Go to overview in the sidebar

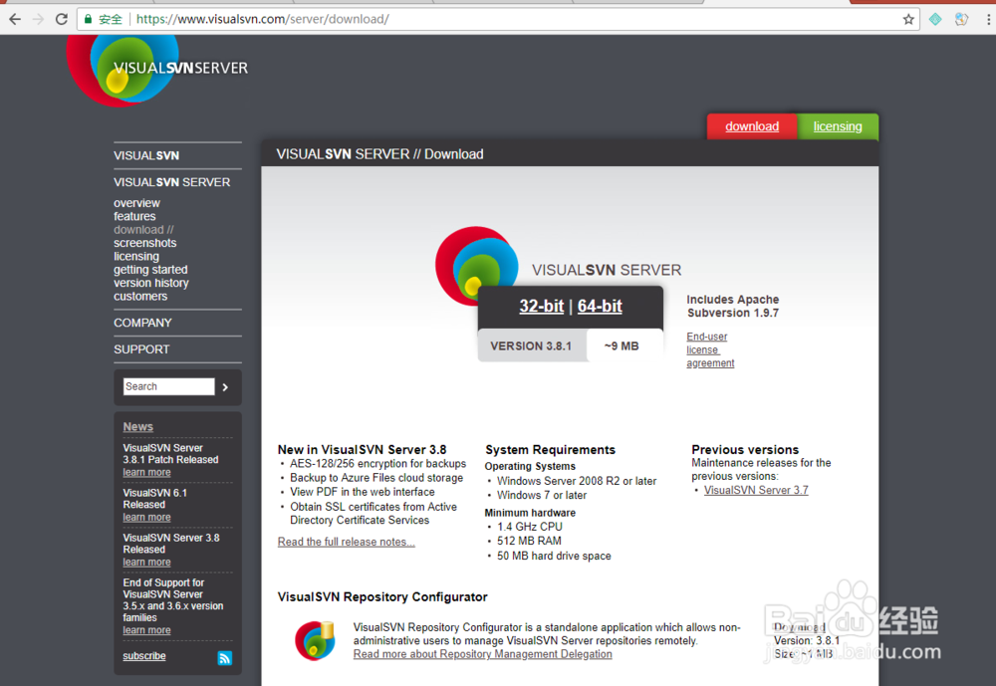(x=136, y=203)
